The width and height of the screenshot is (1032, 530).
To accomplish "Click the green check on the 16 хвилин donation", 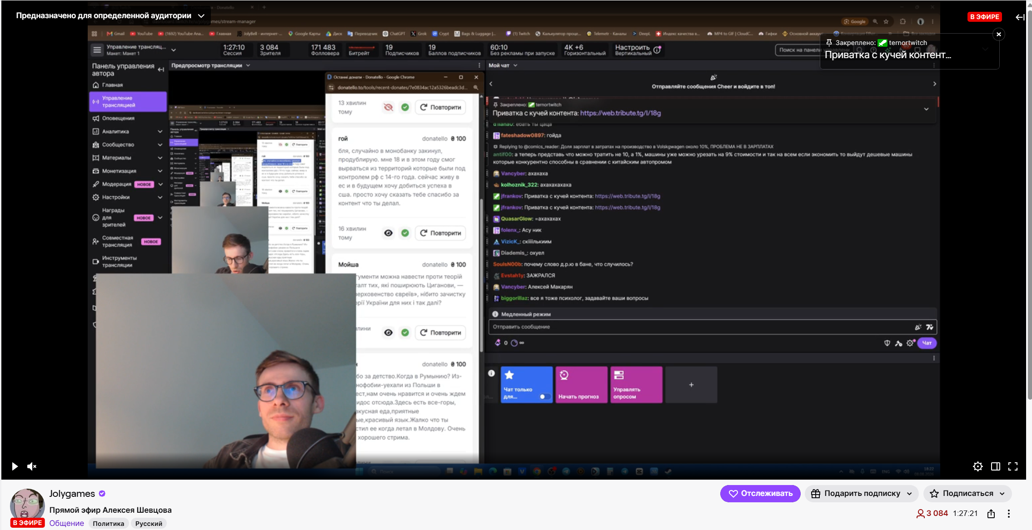I will (x=405, y=233).
